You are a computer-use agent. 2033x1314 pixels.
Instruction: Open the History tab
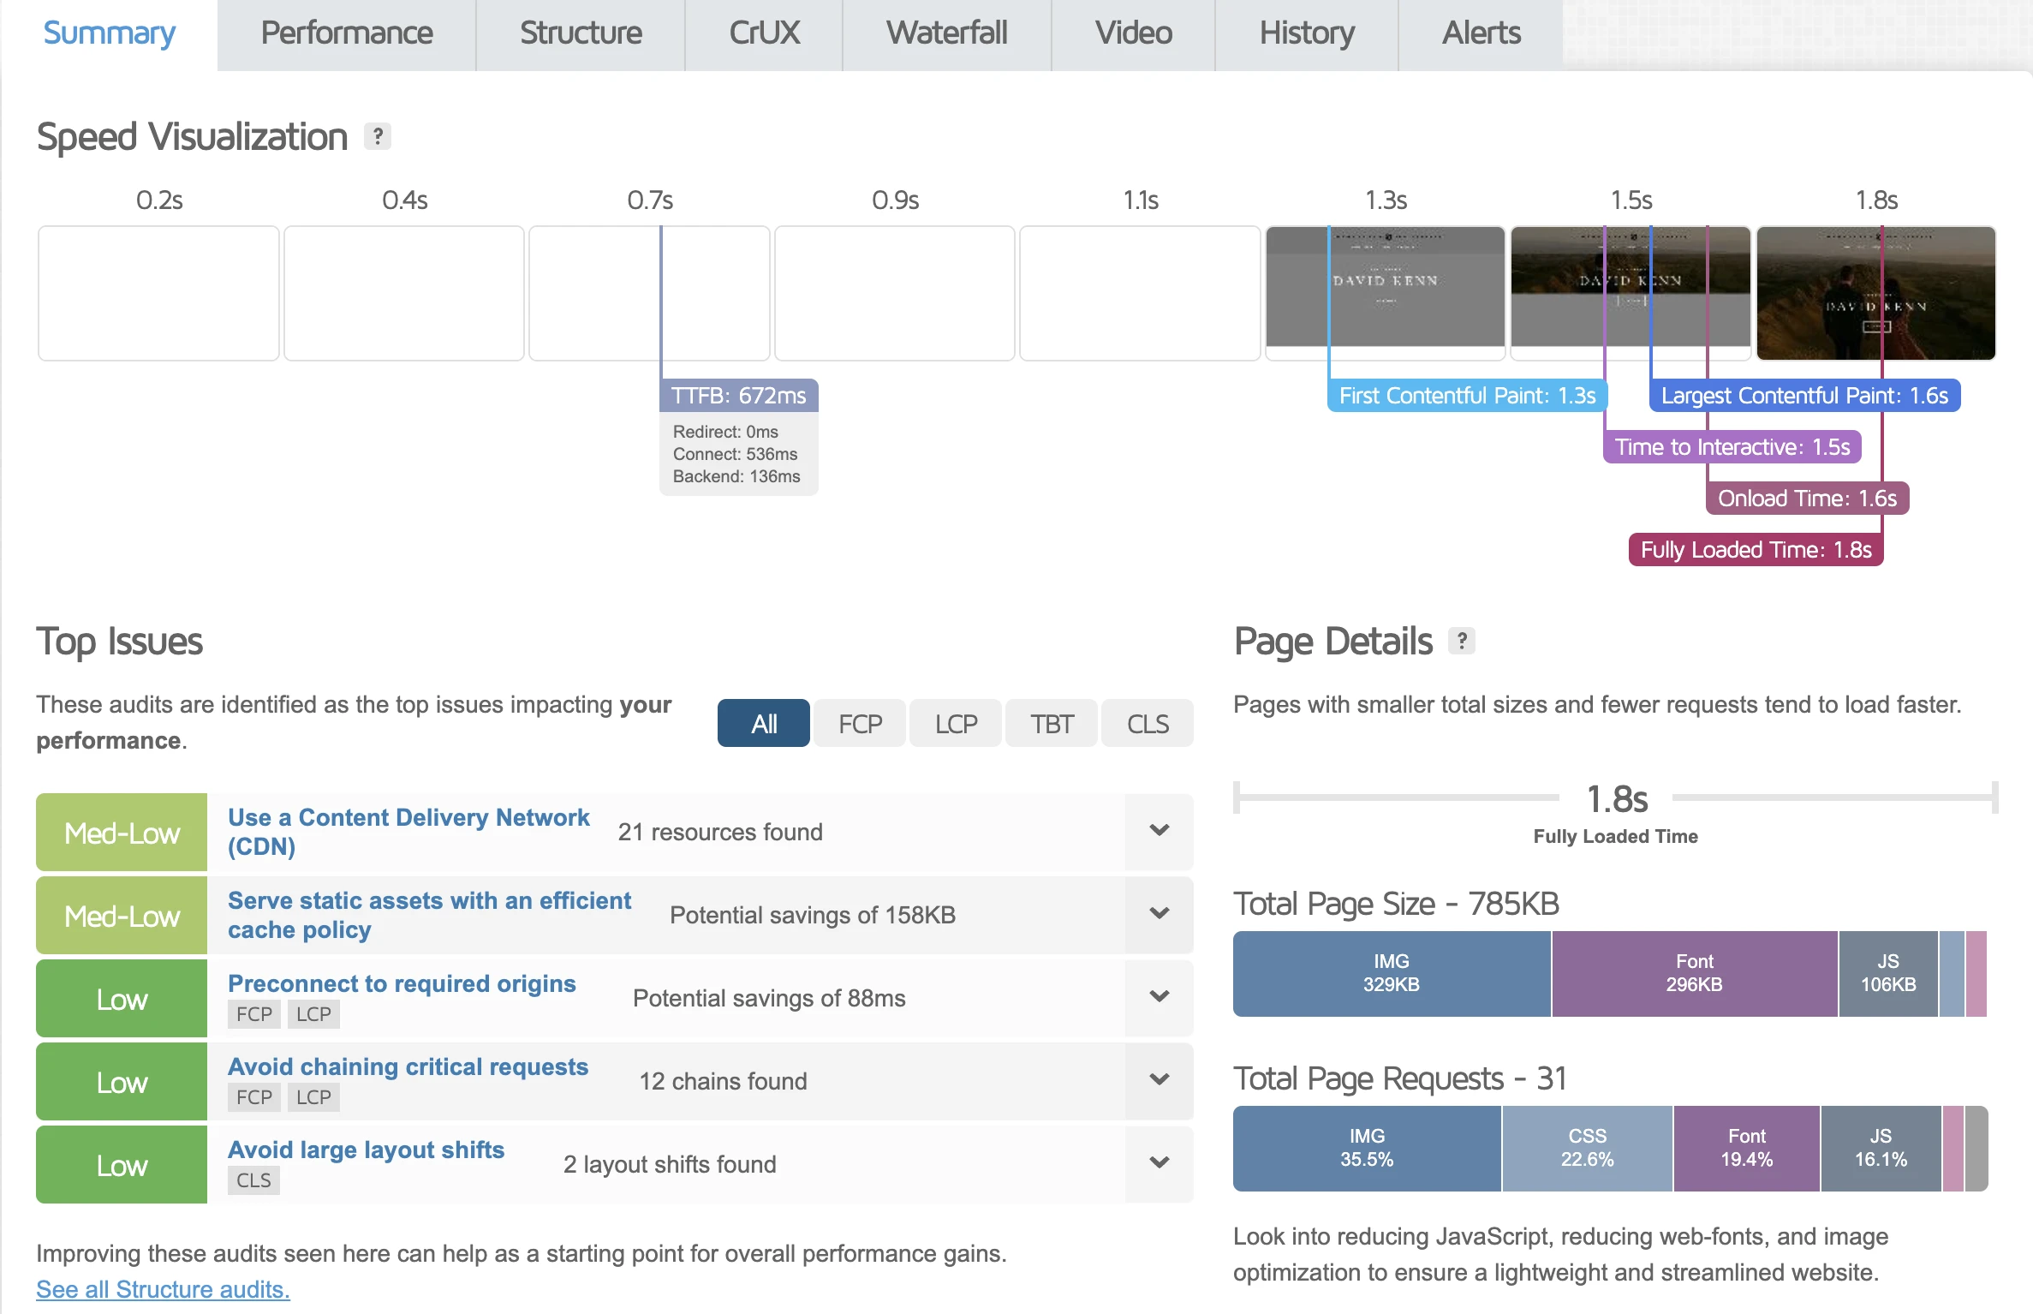1306,33
